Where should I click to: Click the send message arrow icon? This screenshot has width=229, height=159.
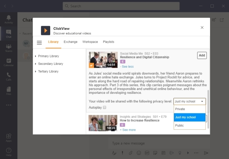[206, 153]
